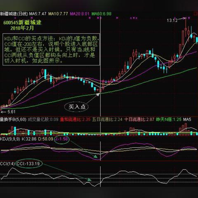
Task: Click the 成交量亿股:0.09 value
Action: (43, 119)
